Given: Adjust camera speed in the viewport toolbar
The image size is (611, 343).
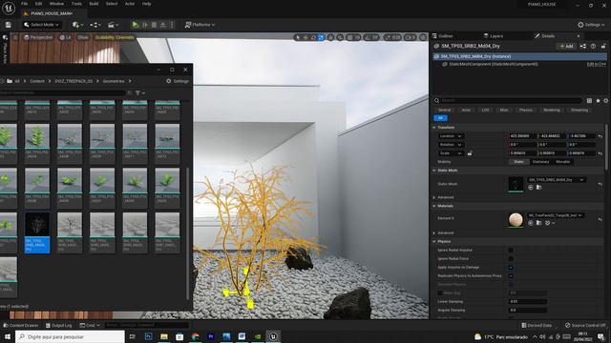Looking at the screenshot, I should [x=410, y=37].
